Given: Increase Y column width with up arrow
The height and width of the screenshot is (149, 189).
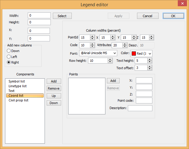Looking at the screenshot, I should [x=133, y=36].
